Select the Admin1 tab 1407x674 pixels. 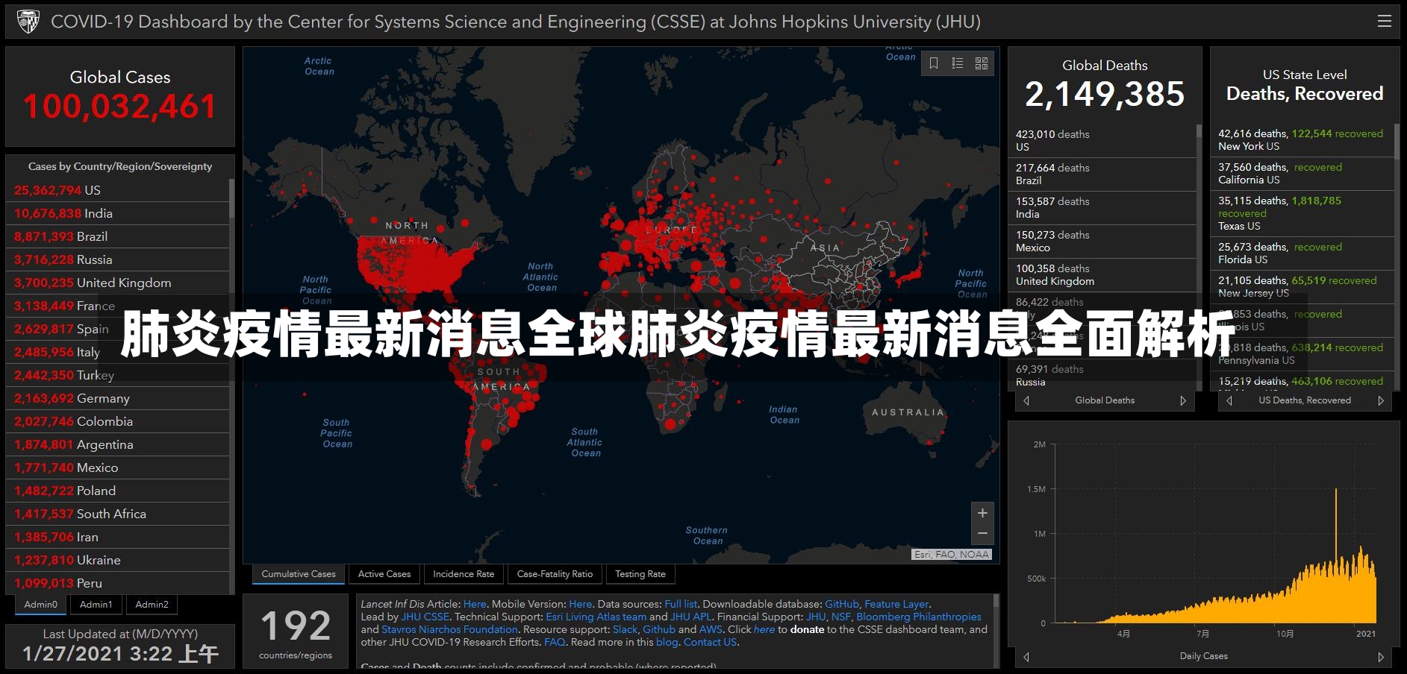(96, 605)
